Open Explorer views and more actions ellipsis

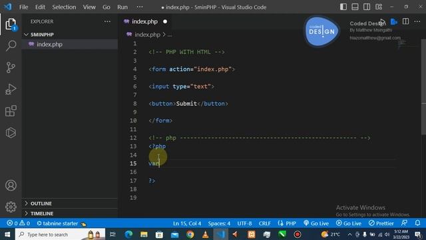pos(107,21)
